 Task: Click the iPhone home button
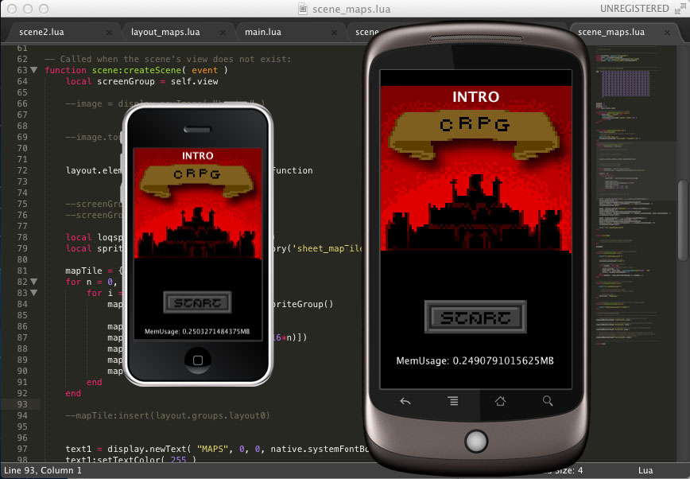coord(198,360)
